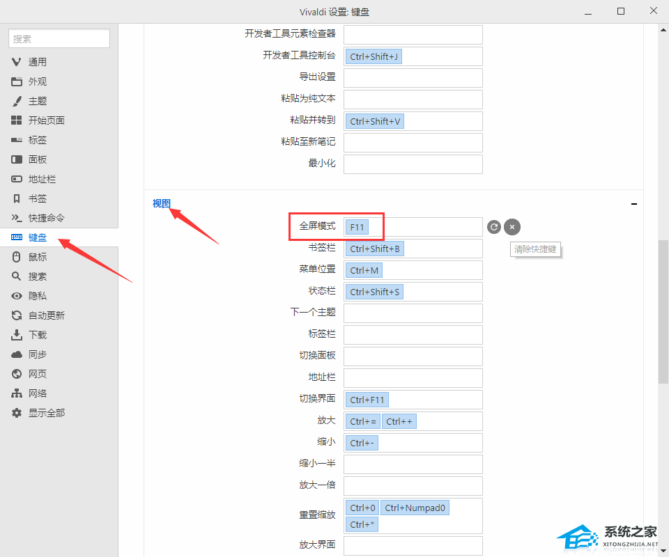The width and height of the screenshot is (669, 557).
Task: Click the 缩小一半 shortcut field
Action: coord(413,464)
